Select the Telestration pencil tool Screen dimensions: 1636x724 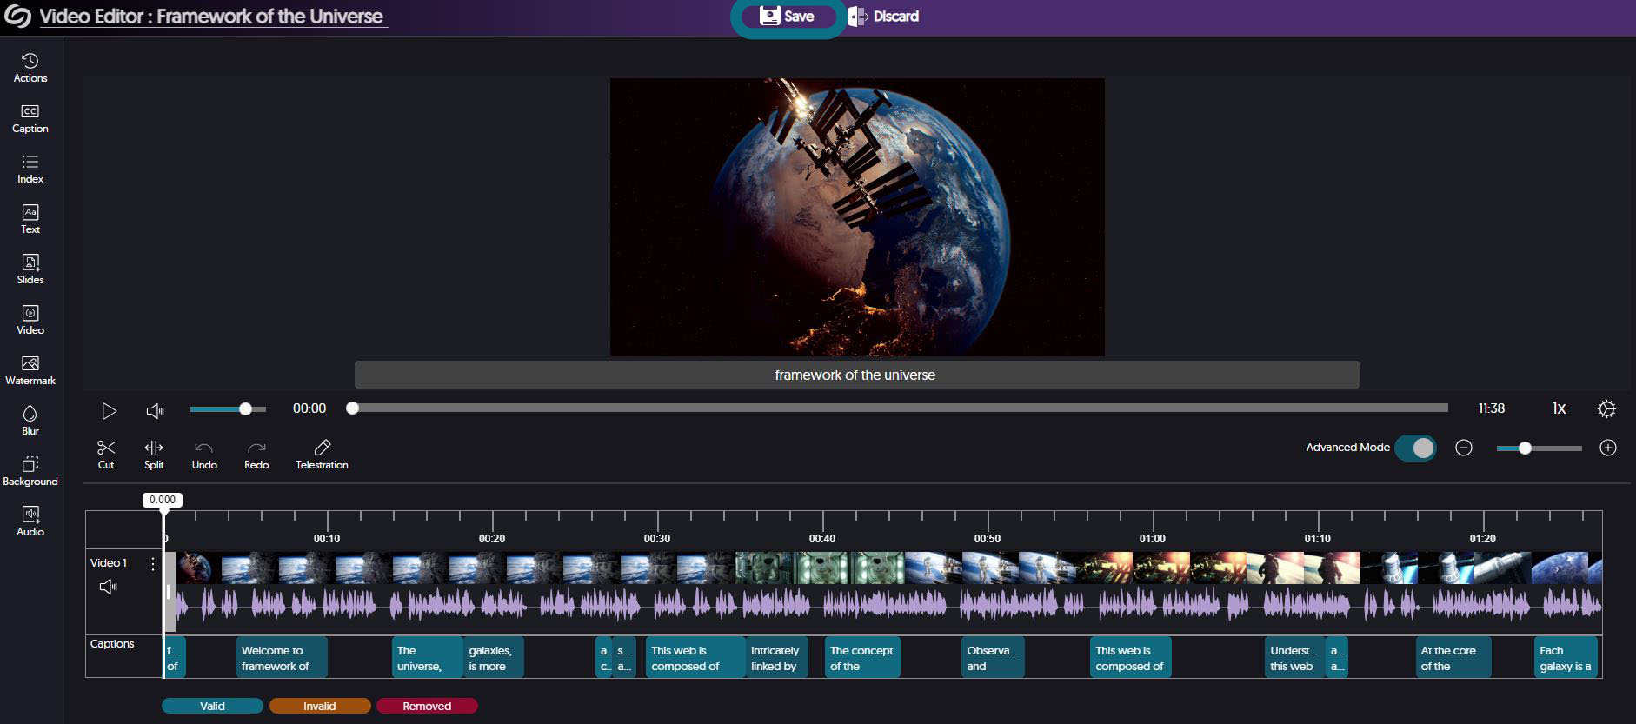pyautogui.click(x=322, y=454)
